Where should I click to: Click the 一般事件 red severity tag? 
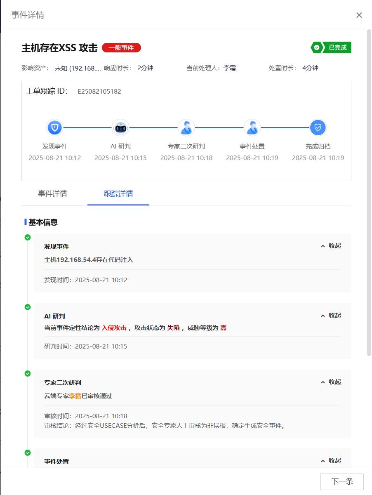121,48
